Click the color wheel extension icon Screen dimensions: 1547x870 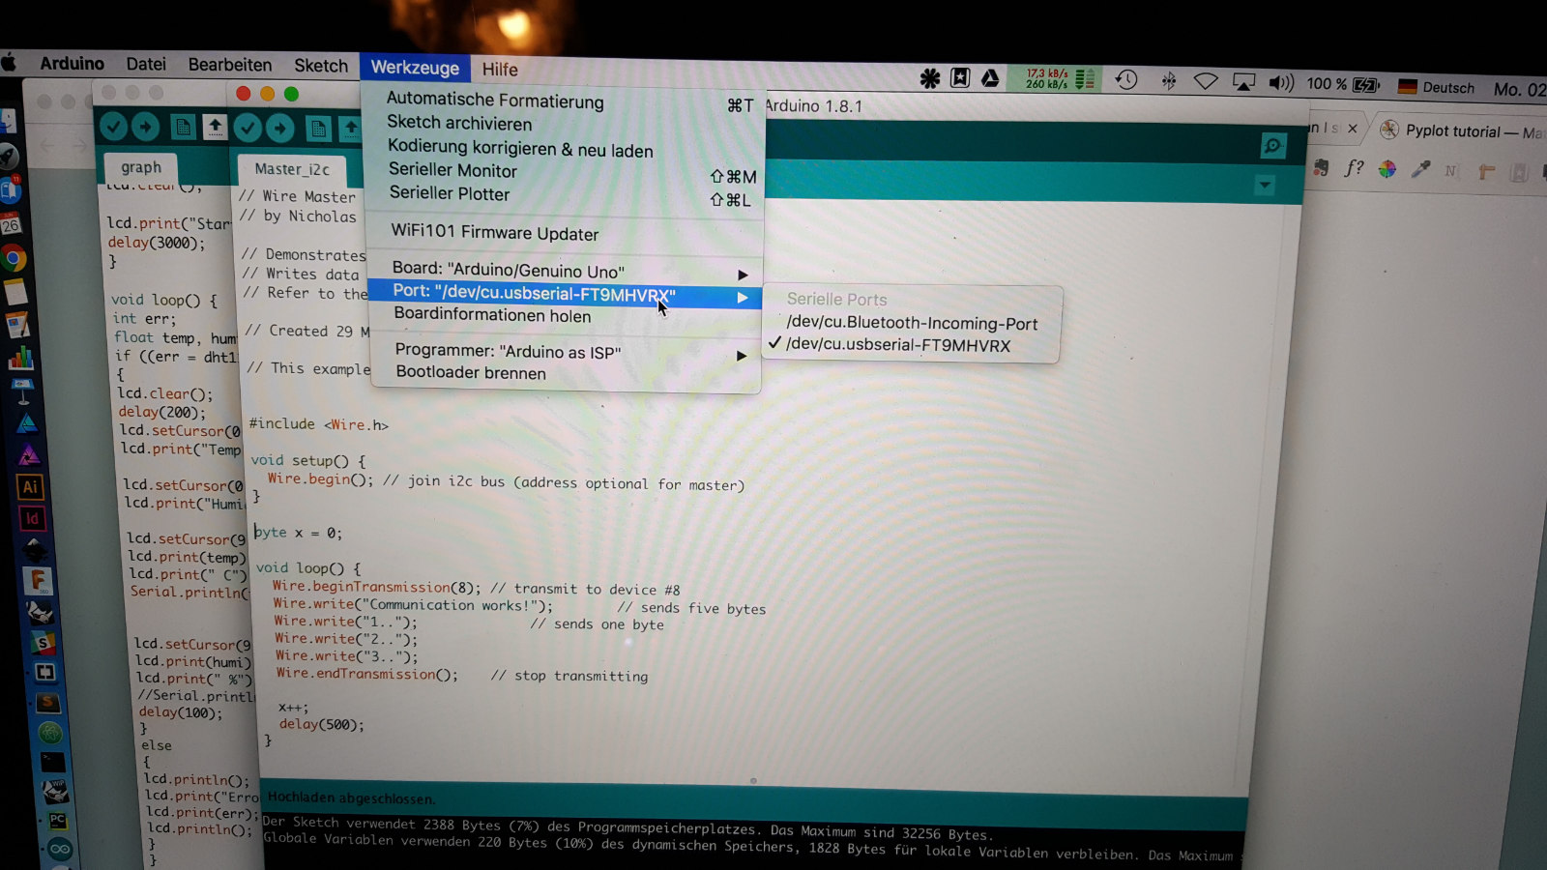[1387, 169]
